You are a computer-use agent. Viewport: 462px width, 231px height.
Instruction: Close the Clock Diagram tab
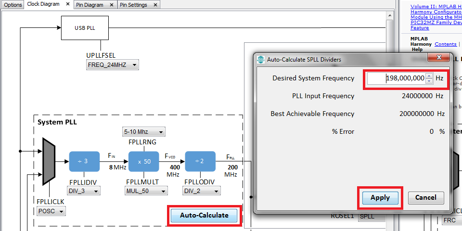tap(67, 4)
